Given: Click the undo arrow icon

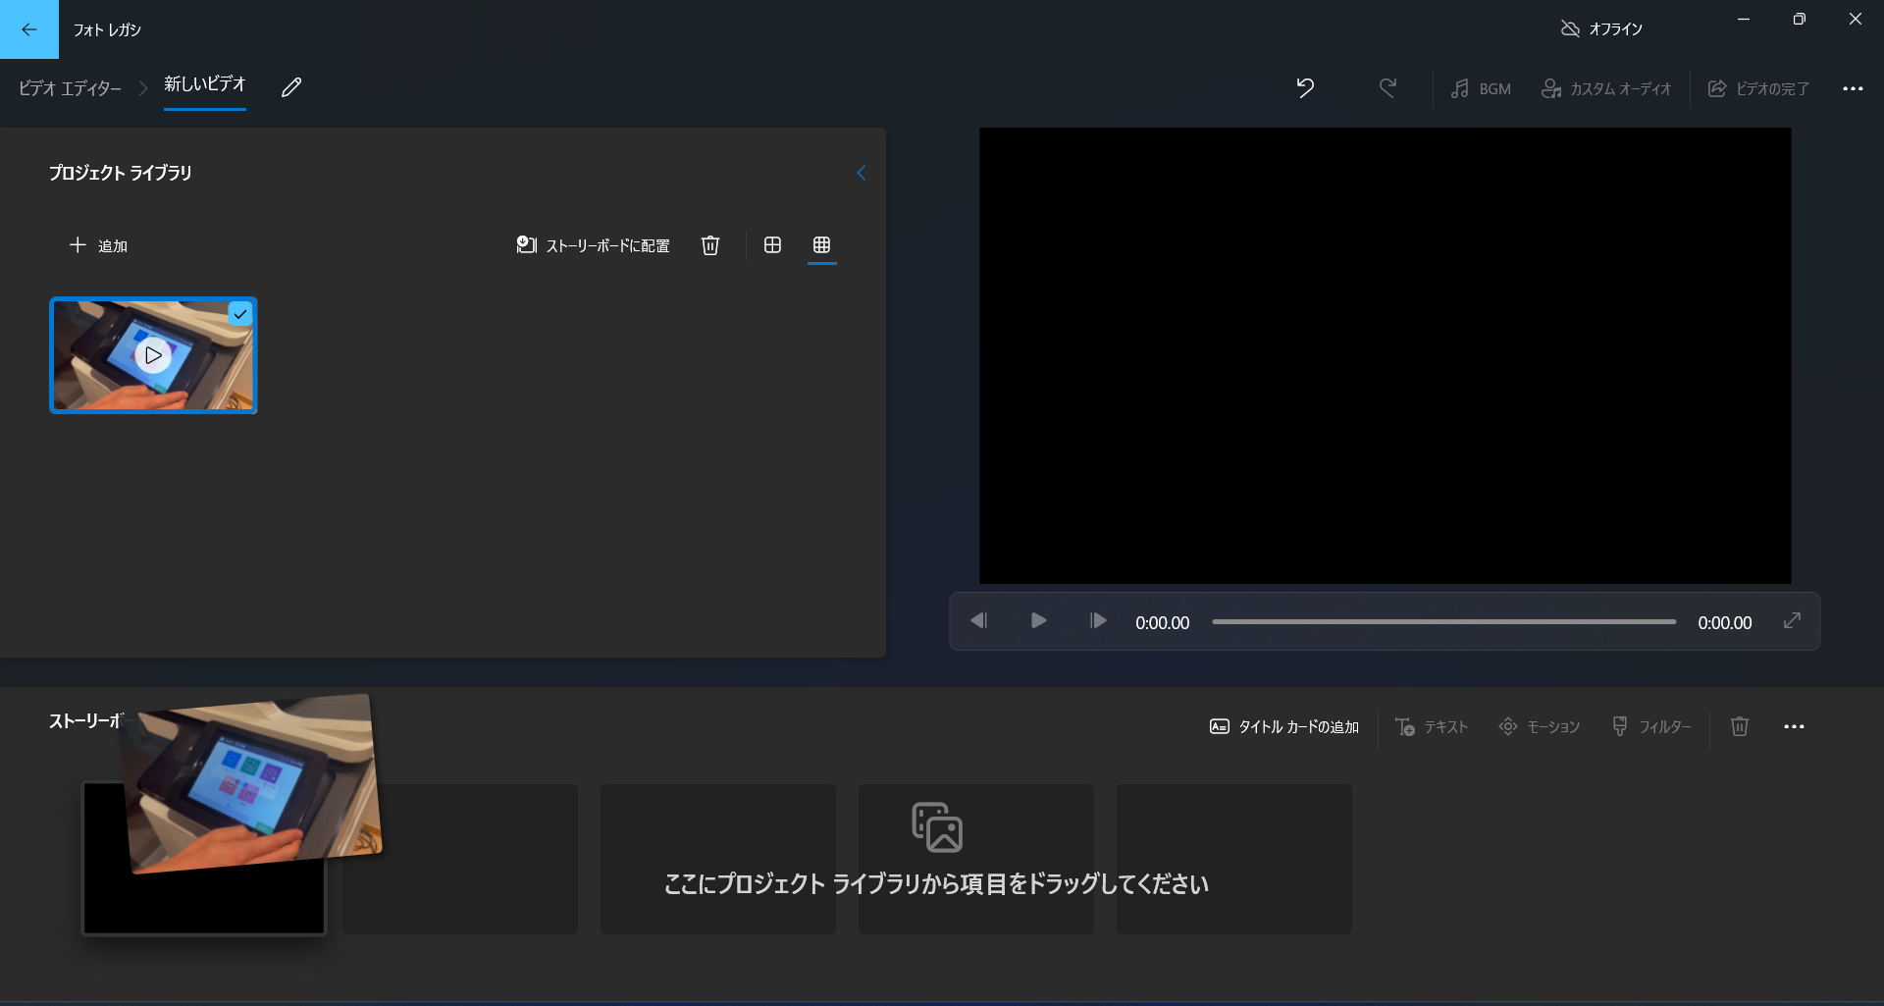Looking at the screenshot, I should [1305, 87].
